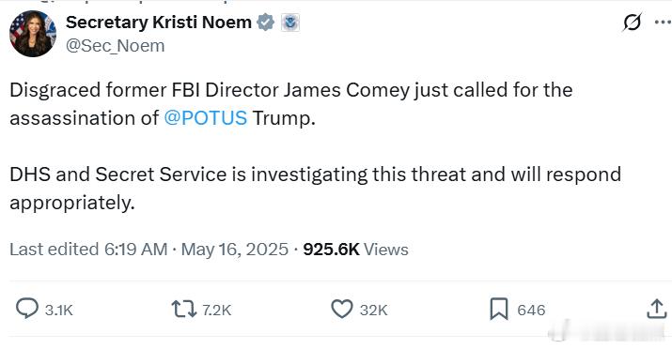The height and width of the screenshot is (349, 672).
Task: View Kristi Noem's profile avatar photo
Action: [33, 34]
